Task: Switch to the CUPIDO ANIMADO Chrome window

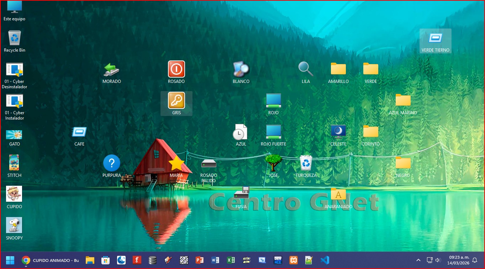Action: click(x=51, y=260)
